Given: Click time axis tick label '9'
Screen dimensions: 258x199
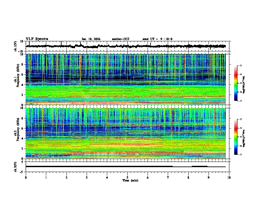Looking at the screenshot, I should point(208,178).
